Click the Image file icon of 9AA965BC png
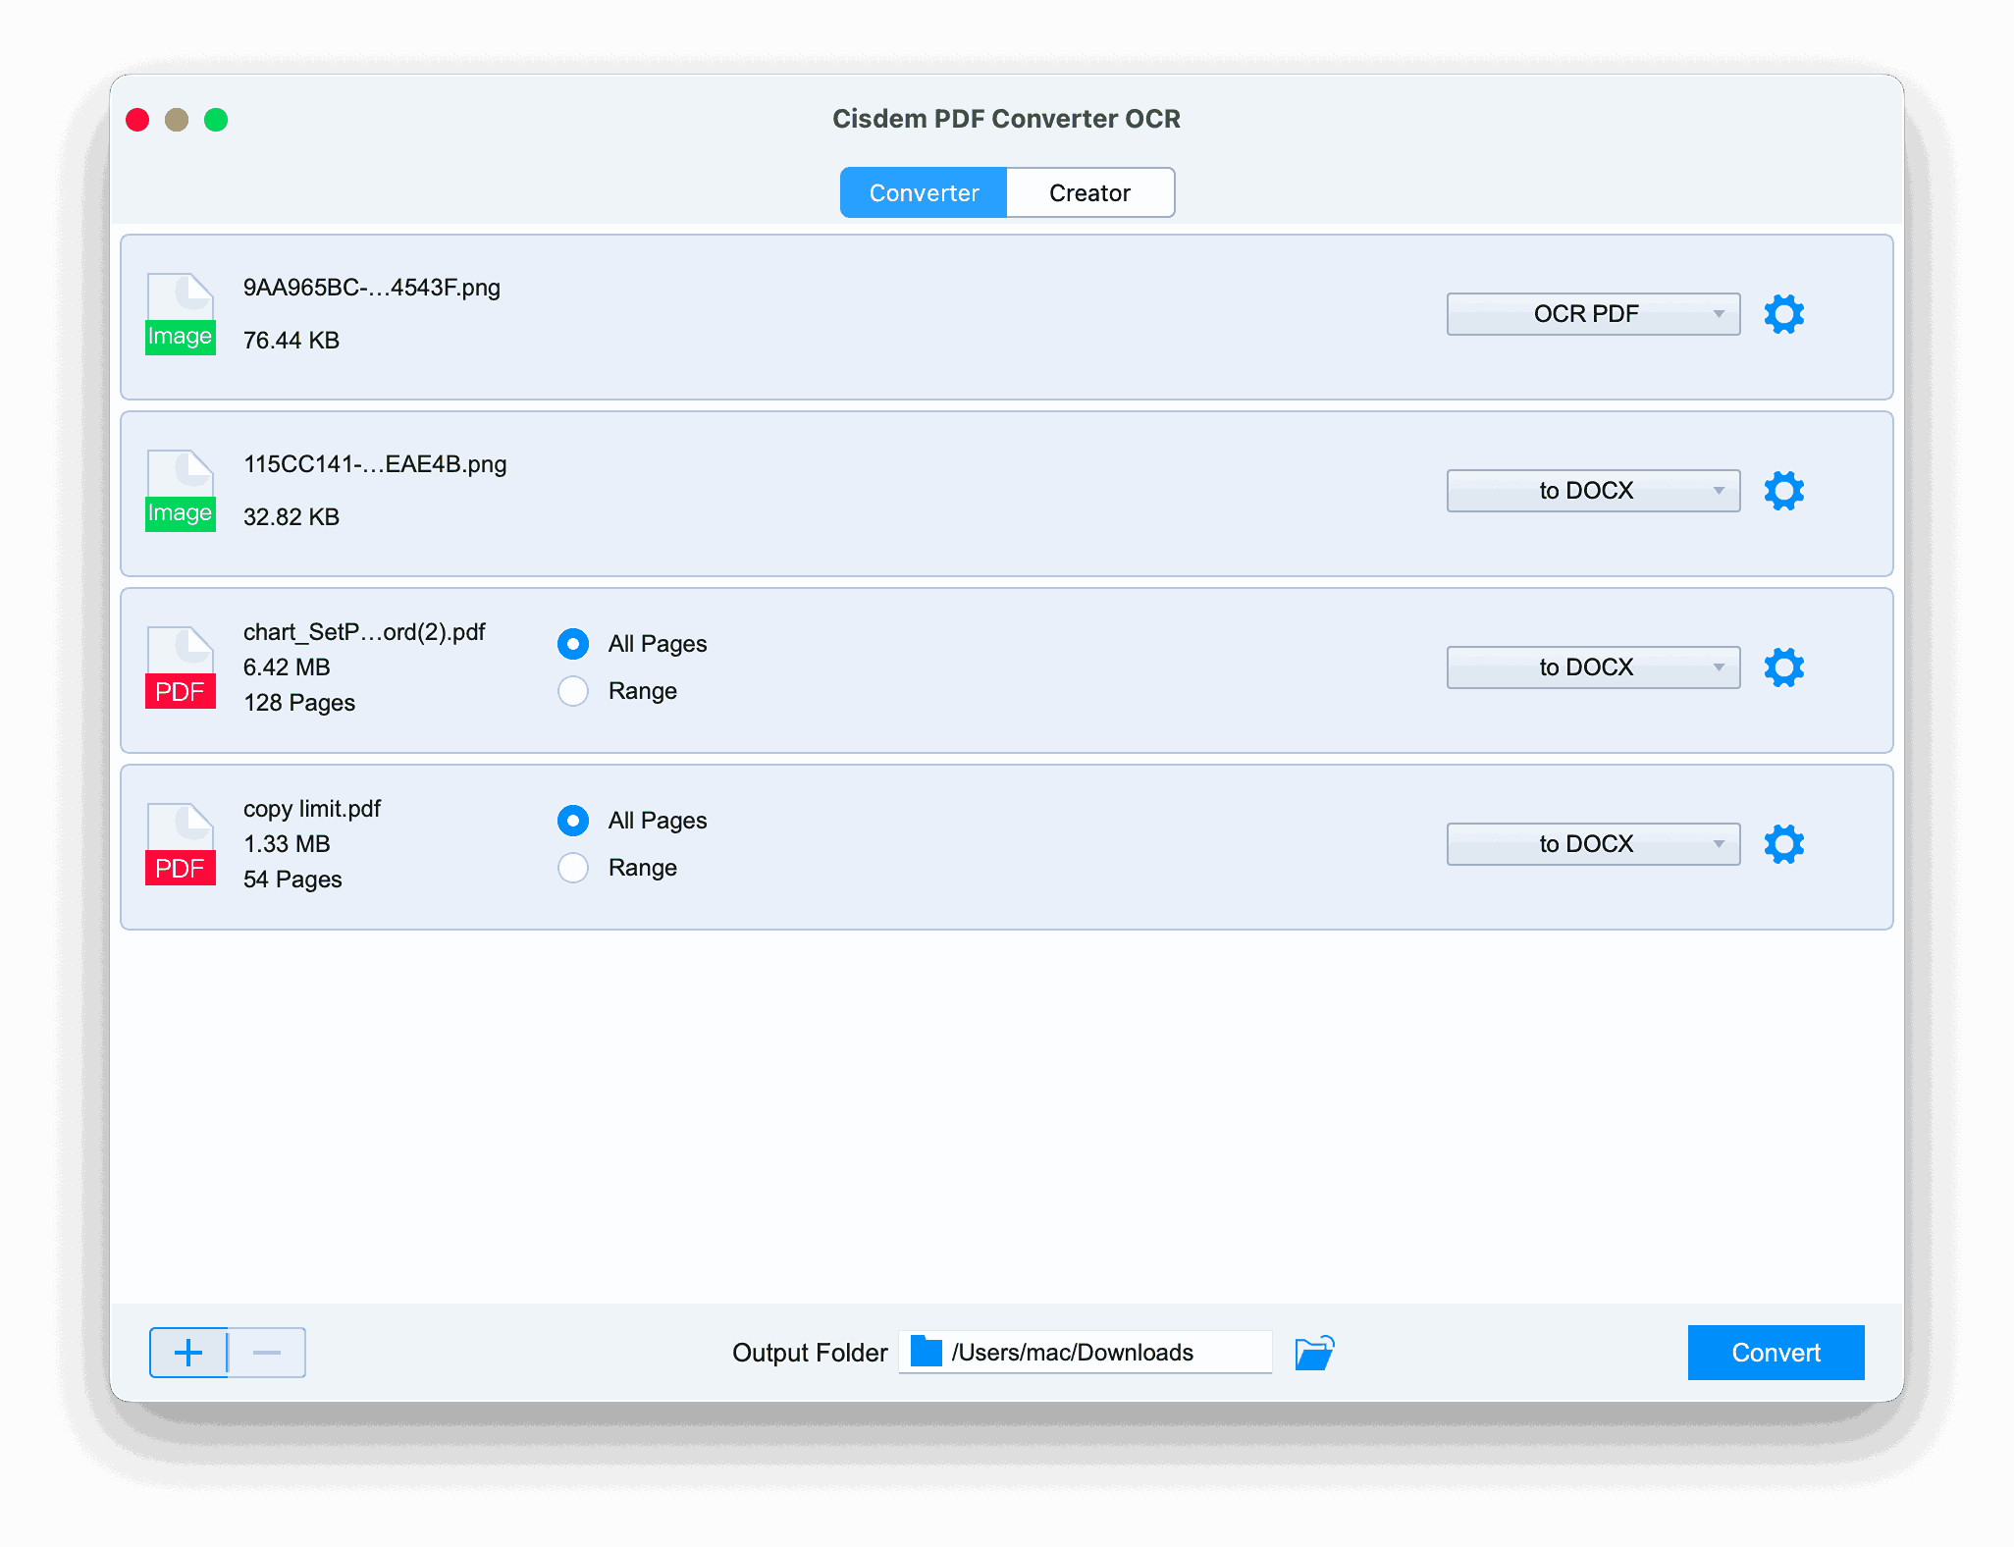 coord(181,314)
